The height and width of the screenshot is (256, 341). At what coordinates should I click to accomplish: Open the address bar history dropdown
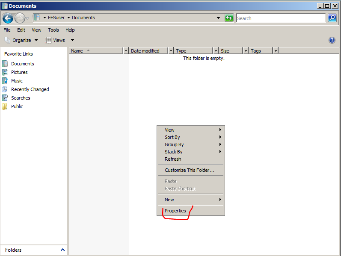point(218,18)
